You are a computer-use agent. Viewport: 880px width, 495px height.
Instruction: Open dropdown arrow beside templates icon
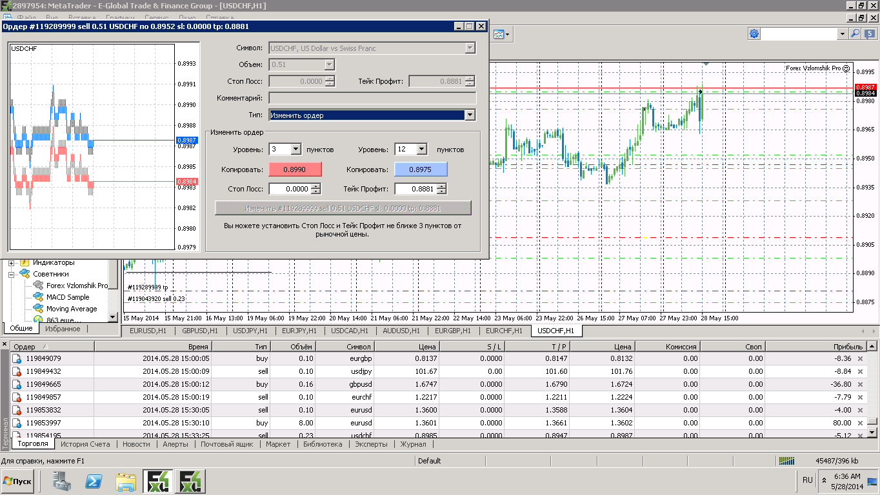(x=508, y=34)
